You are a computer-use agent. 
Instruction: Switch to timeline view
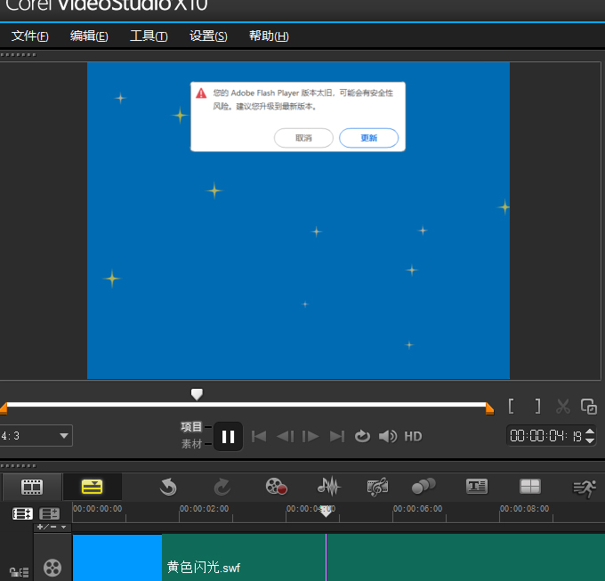pyautogui.click(x=92, y=487)
